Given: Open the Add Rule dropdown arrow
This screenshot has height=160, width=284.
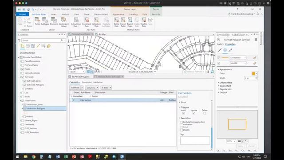Looking at the screenshot, I should (x=82, y=88).
